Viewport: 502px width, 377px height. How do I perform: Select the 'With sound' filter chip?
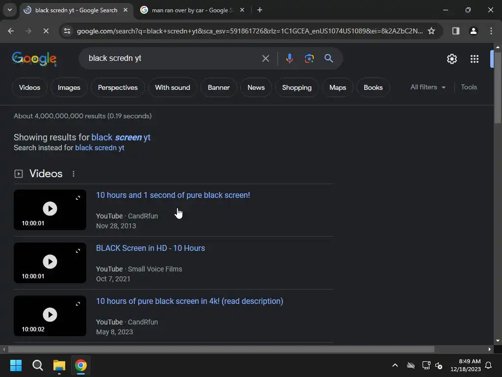tap(173, 87)
